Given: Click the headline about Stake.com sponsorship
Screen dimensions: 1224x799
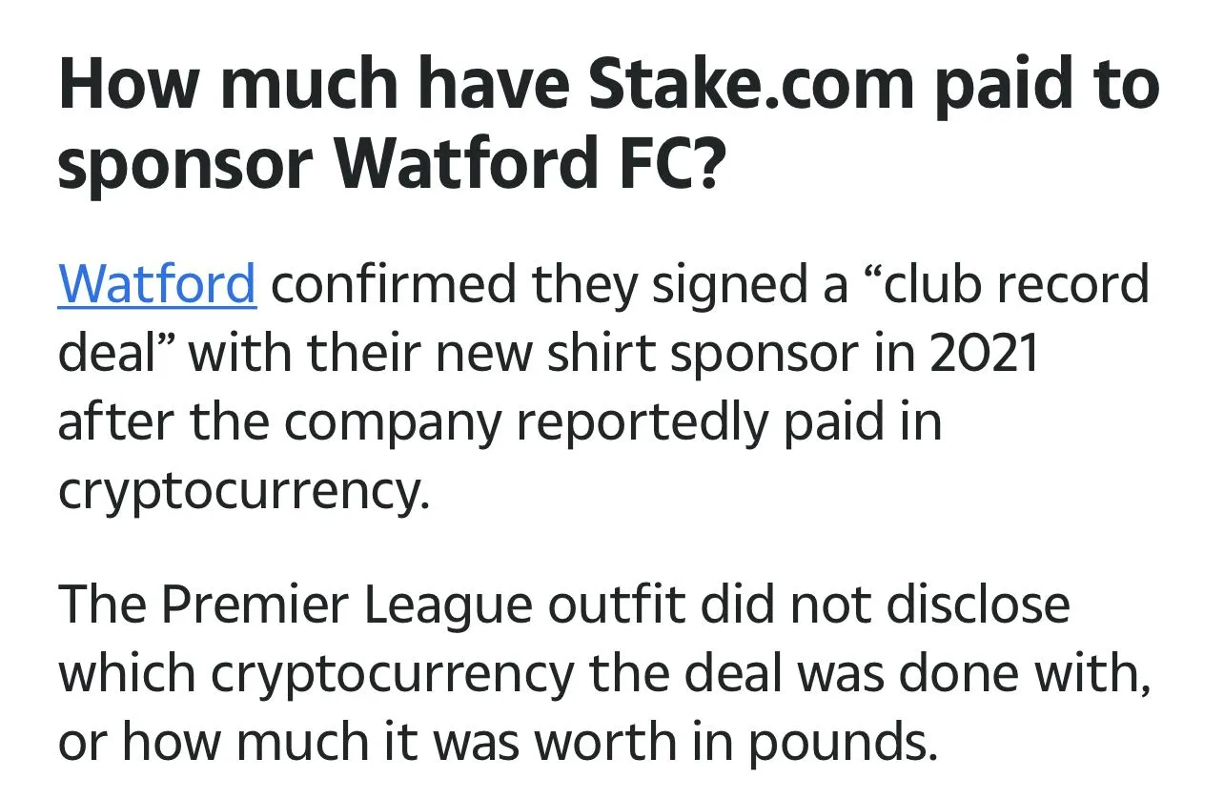Looking at the screenshot, I should pyautogui.click(x=608, y=124).
